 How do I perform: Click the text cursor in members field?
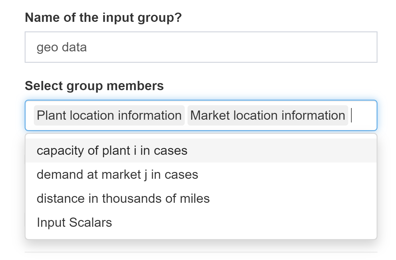pyautogui.click(x=351, y=115)
